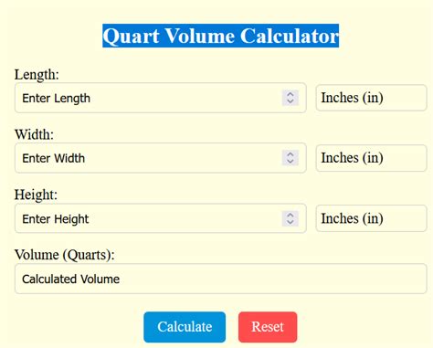The width and height of the screenshot is (433, 348).
Task: Focus the Enter Length input field
Action: 161,98
